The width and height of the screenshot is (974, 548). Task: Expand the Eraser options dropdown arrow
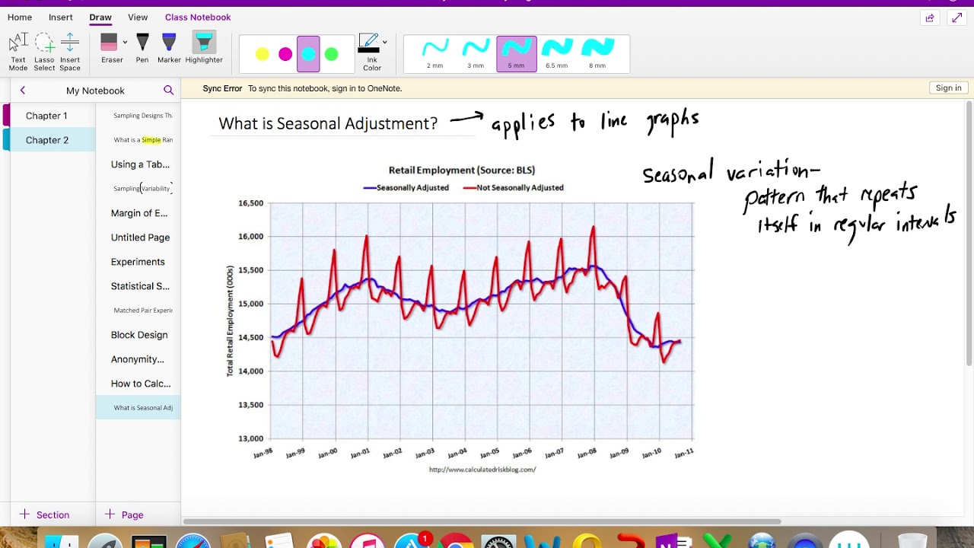tap(125, 43)
